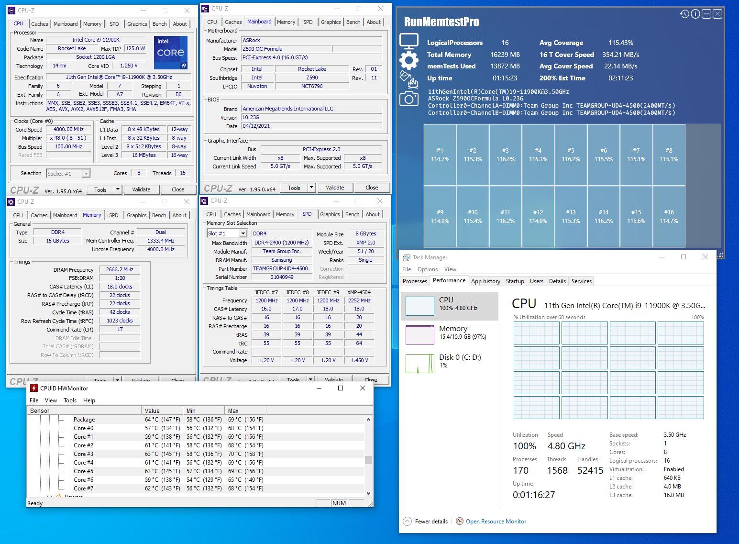Screen dimensions: 739x544
Task: Click HWMonitor scrollbar up arrow
Action: coord(368,420)
